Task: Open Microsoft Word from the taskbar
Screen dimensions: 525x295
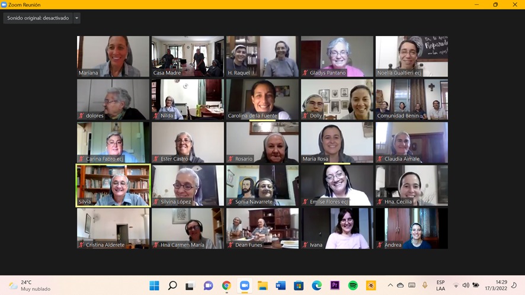Action: [281, 286]
